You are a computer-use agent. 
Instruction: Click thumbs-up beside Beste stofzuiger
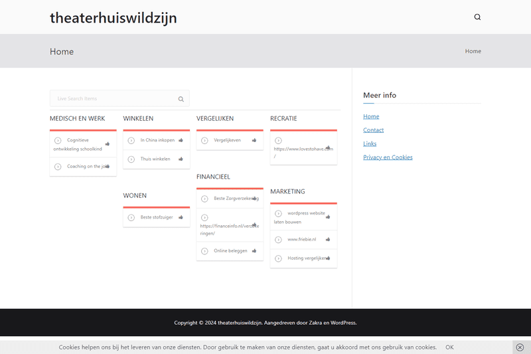181,217
